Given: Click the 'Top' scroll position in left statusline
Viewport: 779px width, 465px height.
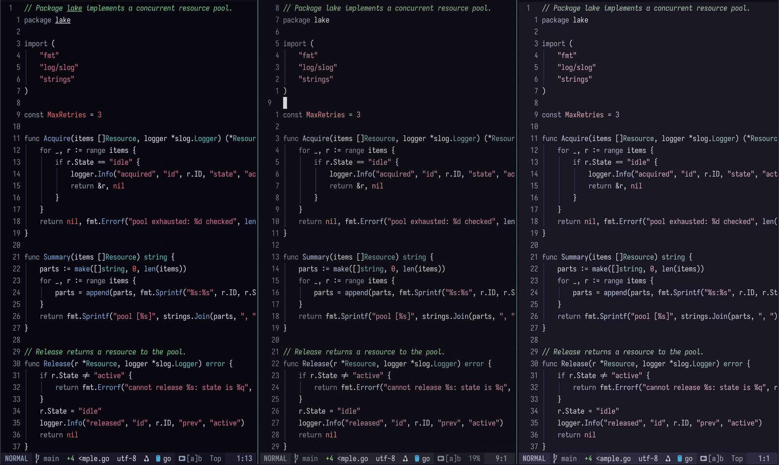Looking at the screenshot, I should [215, 458].
